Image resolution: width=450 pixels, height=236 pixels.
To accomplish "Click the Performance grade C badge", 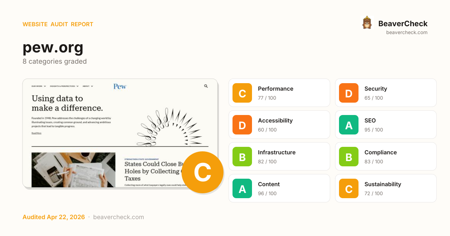I will [242, 93].
